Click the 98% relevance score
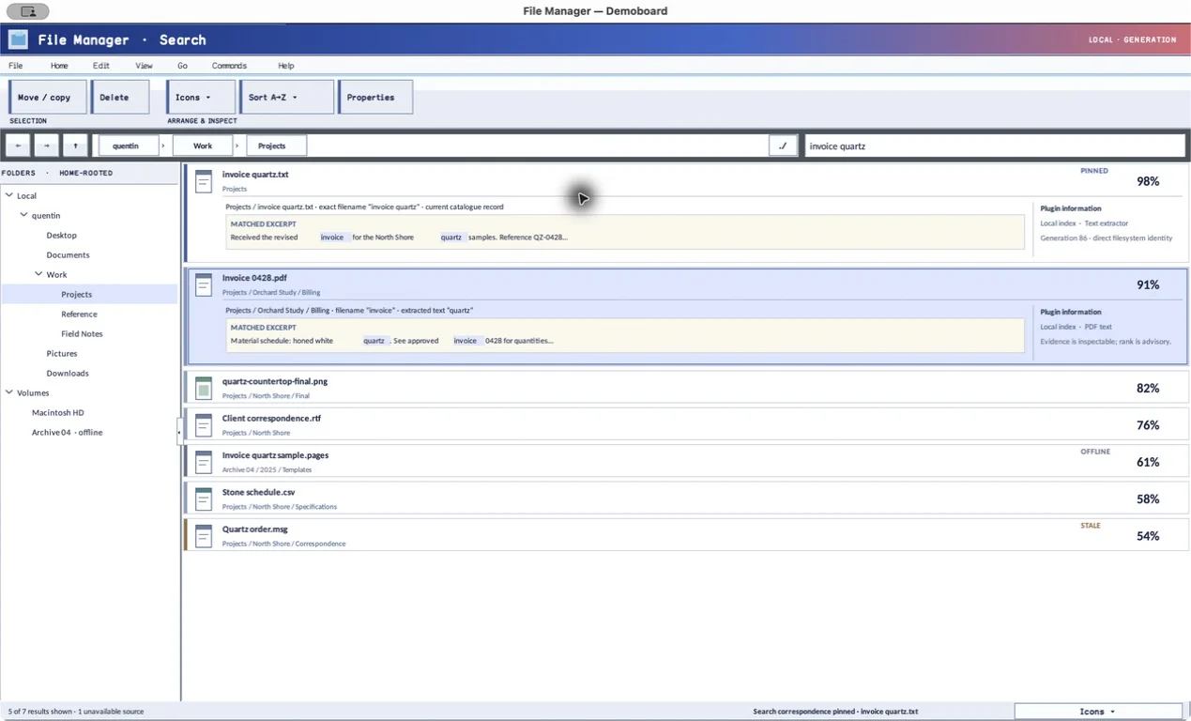 [1148, 181]
